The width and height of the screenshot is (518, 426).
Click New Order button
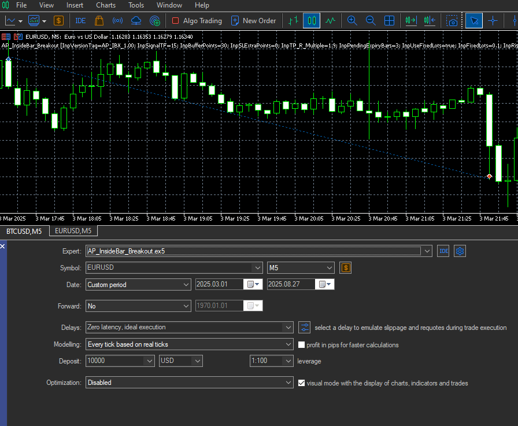click(x=253, y=21)
